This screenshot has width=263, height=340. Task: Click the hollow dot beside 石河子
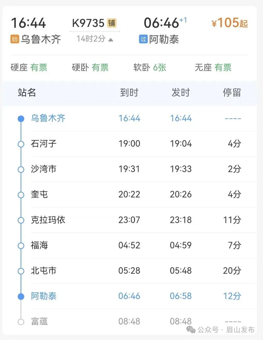point(21,144)
